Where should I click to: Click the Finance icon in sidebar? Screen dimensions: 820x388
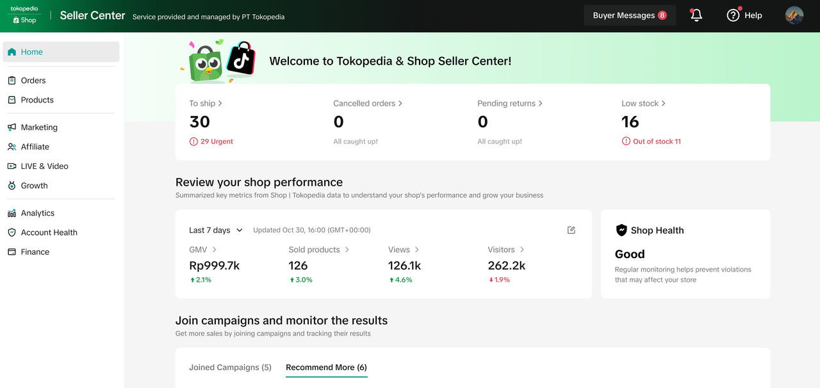click(12, 252)
